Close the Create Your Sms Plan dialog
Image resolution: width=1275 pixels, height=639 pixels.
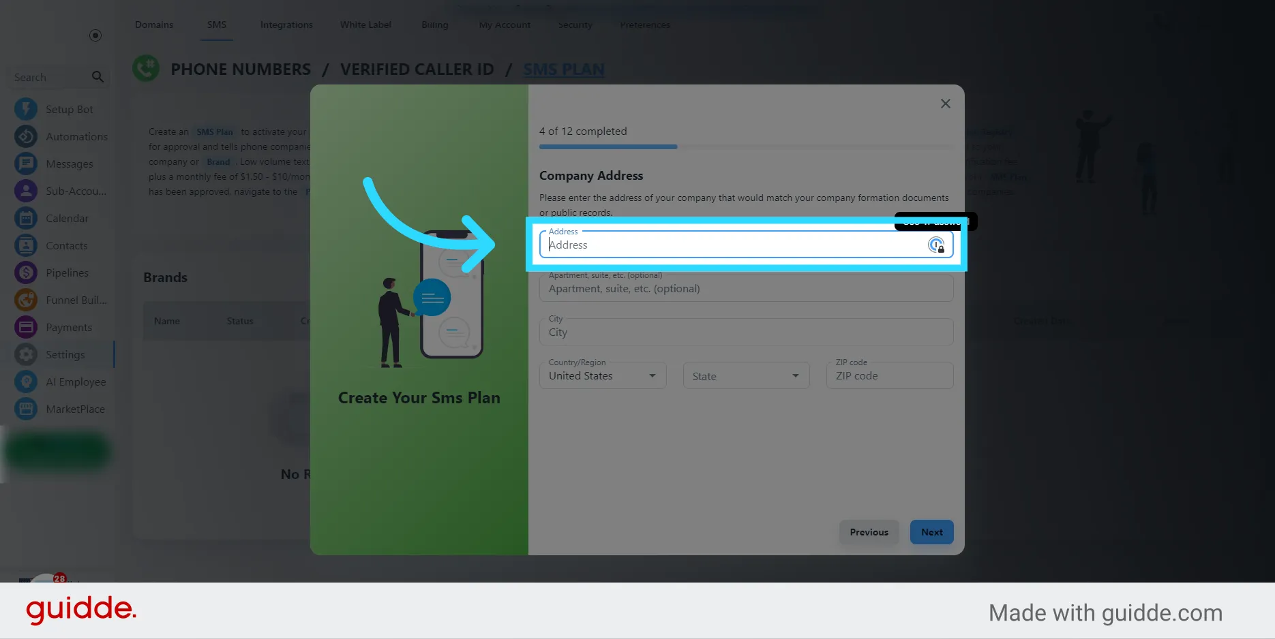click(945, 104)
